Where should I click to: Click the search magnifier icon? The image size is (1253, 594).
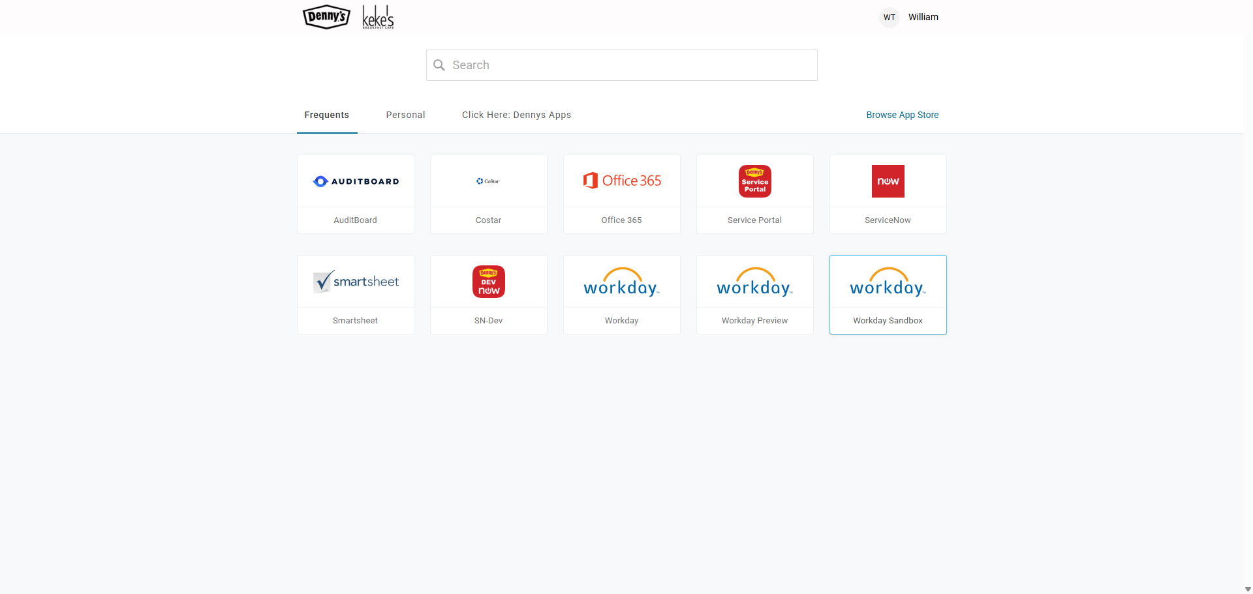coord(439,65)
